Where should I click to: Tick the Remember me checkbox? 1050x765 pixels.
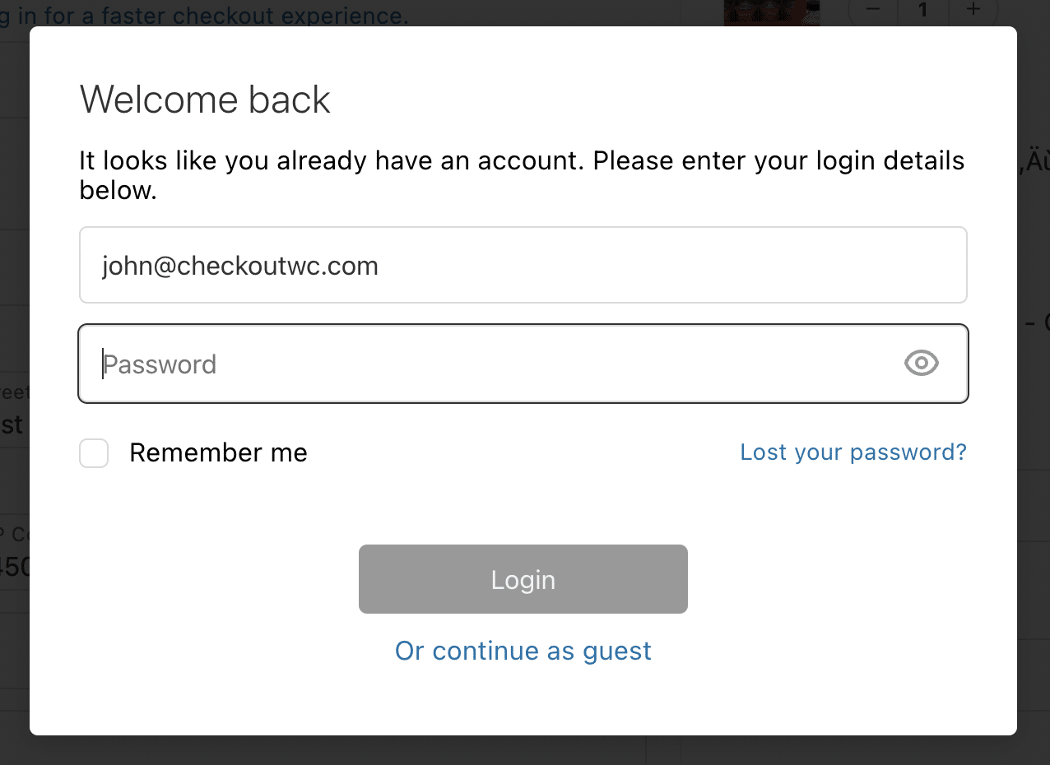point(94,453)
